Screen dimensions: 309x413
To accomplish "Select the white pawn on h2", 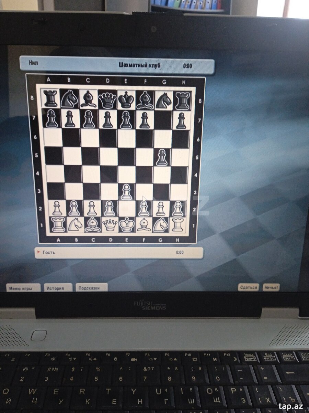I will pyautogui.click(x=178, y=209).
